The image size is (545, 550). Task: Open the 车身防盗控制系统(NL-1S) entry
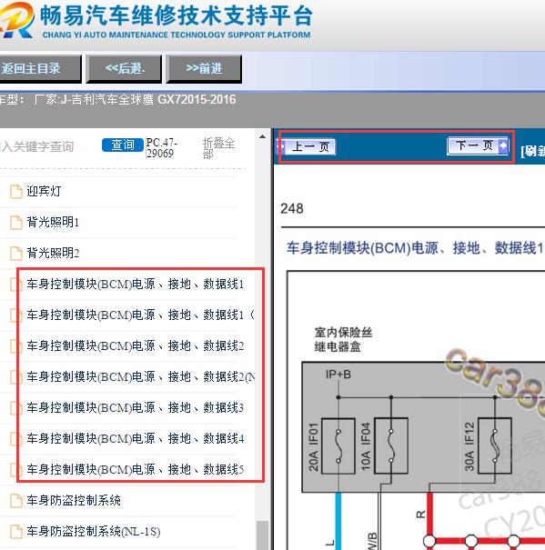[94, 531]
